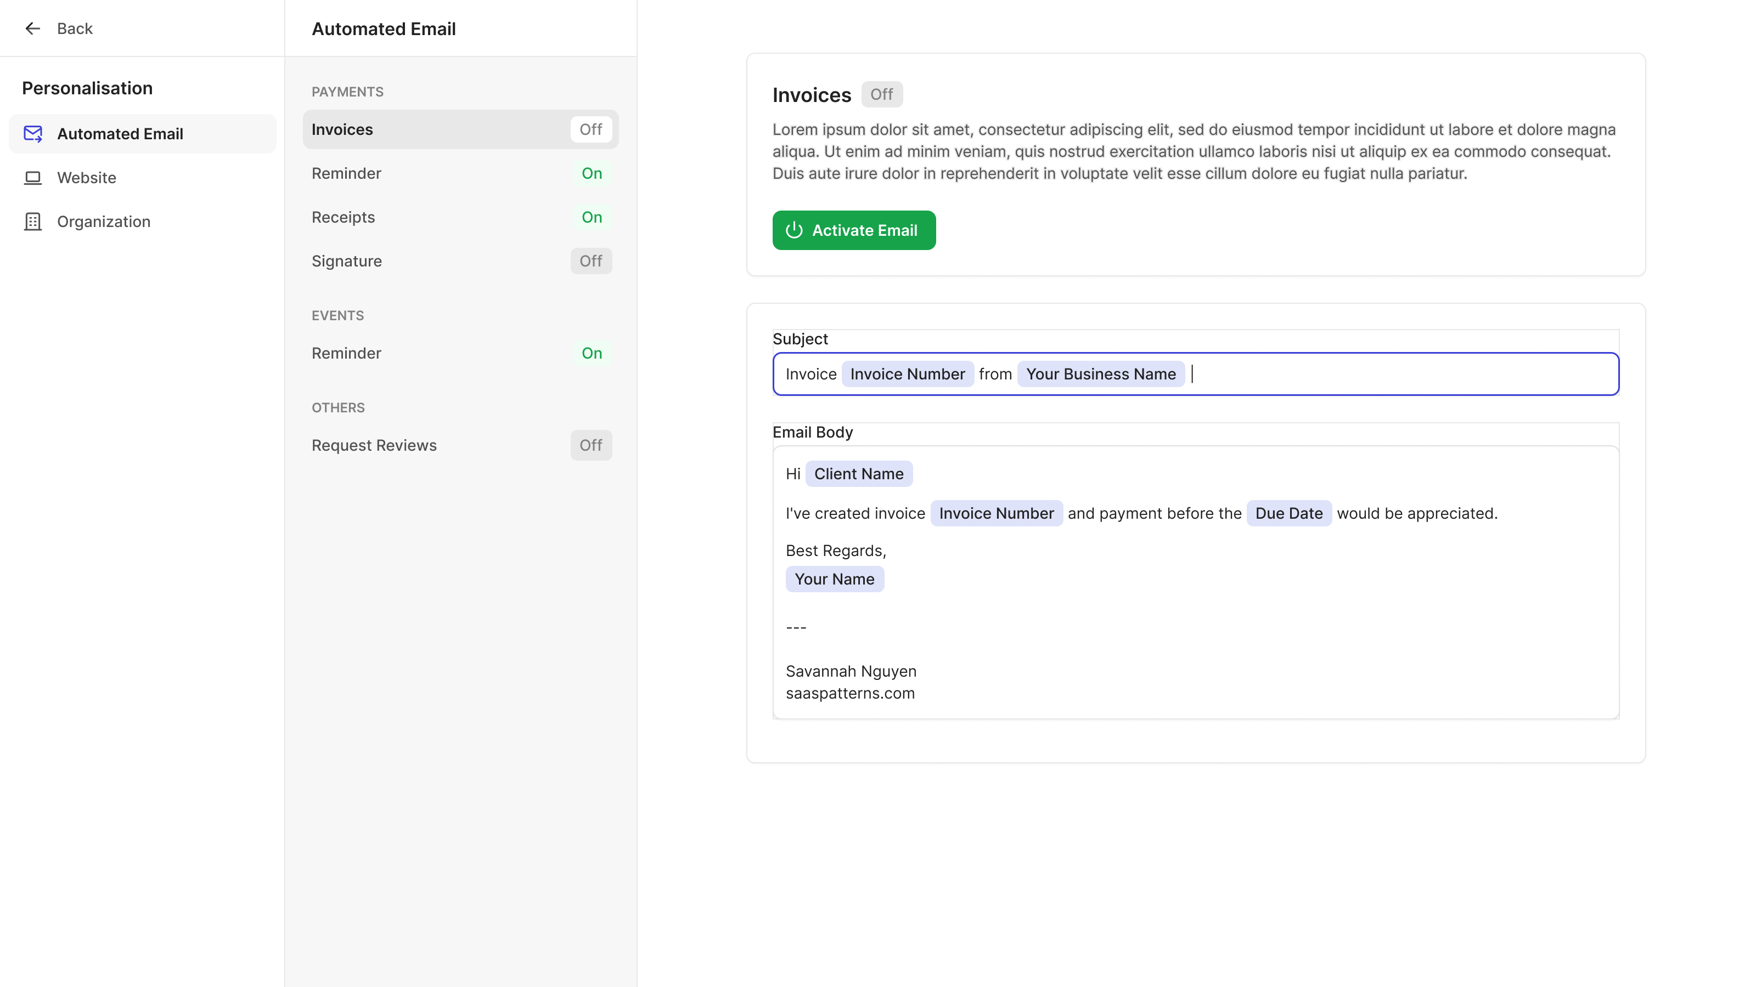
Task: Click the OTHERS section header
Action: click(x=338, y=407)
